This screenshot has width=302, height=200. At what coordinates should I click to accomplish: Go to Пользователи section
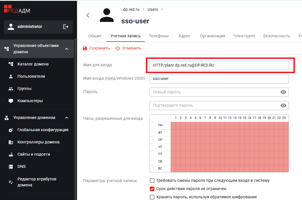point(31,77)
